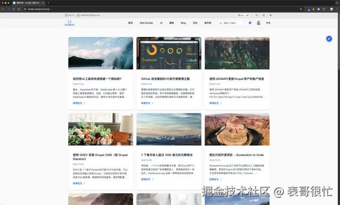Click the purple extension icon in toolbar
The height and width of the screenshot is (205, 340).
[308, 9]
